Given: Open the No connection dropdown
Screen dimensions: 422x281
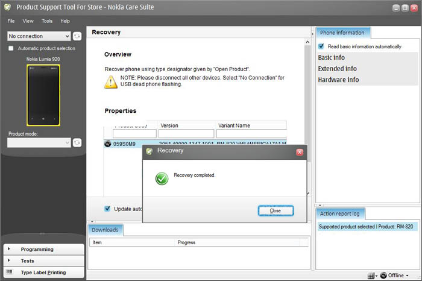Looking at the screenshot, I should [39, 36].
